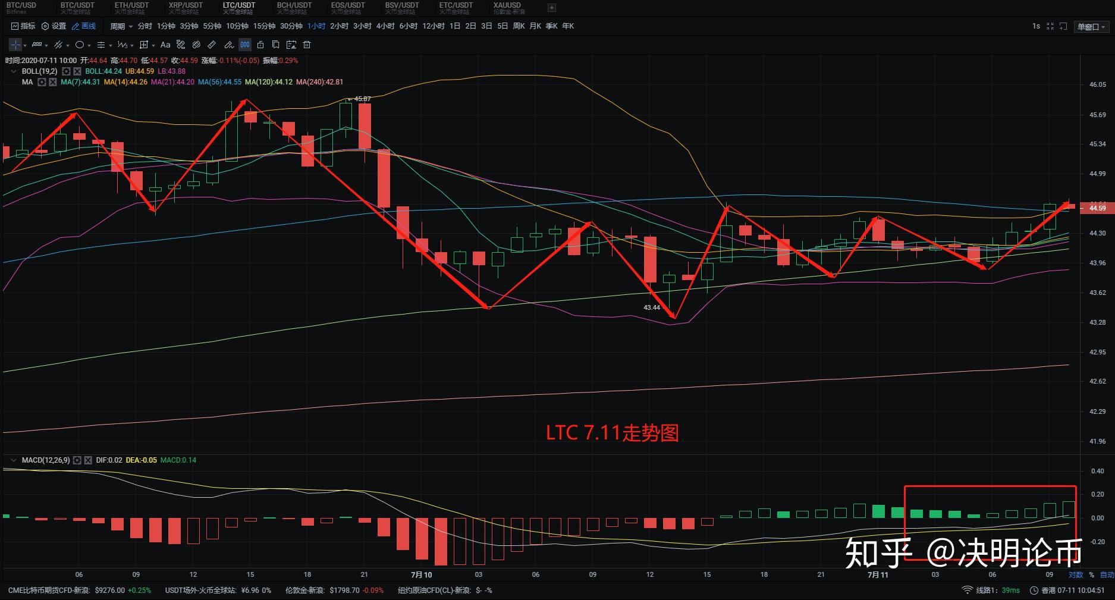Switch to the BCH/USDT tab
Screen dimensions: 1115x600
(294, 8)
